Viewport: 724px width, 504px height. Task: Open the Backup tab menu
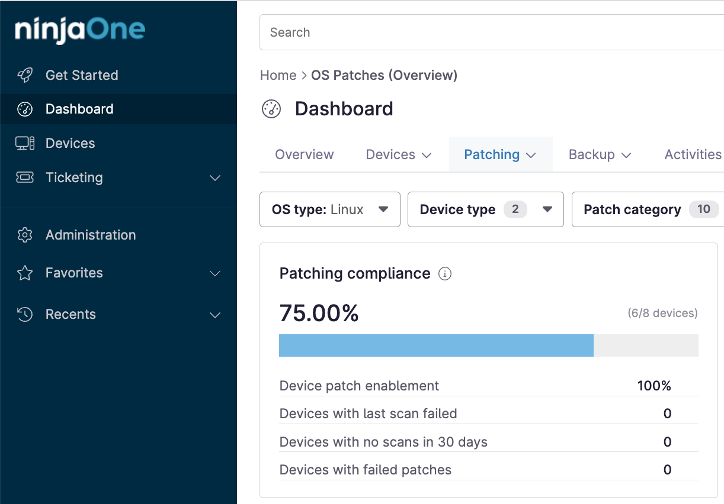600,154
